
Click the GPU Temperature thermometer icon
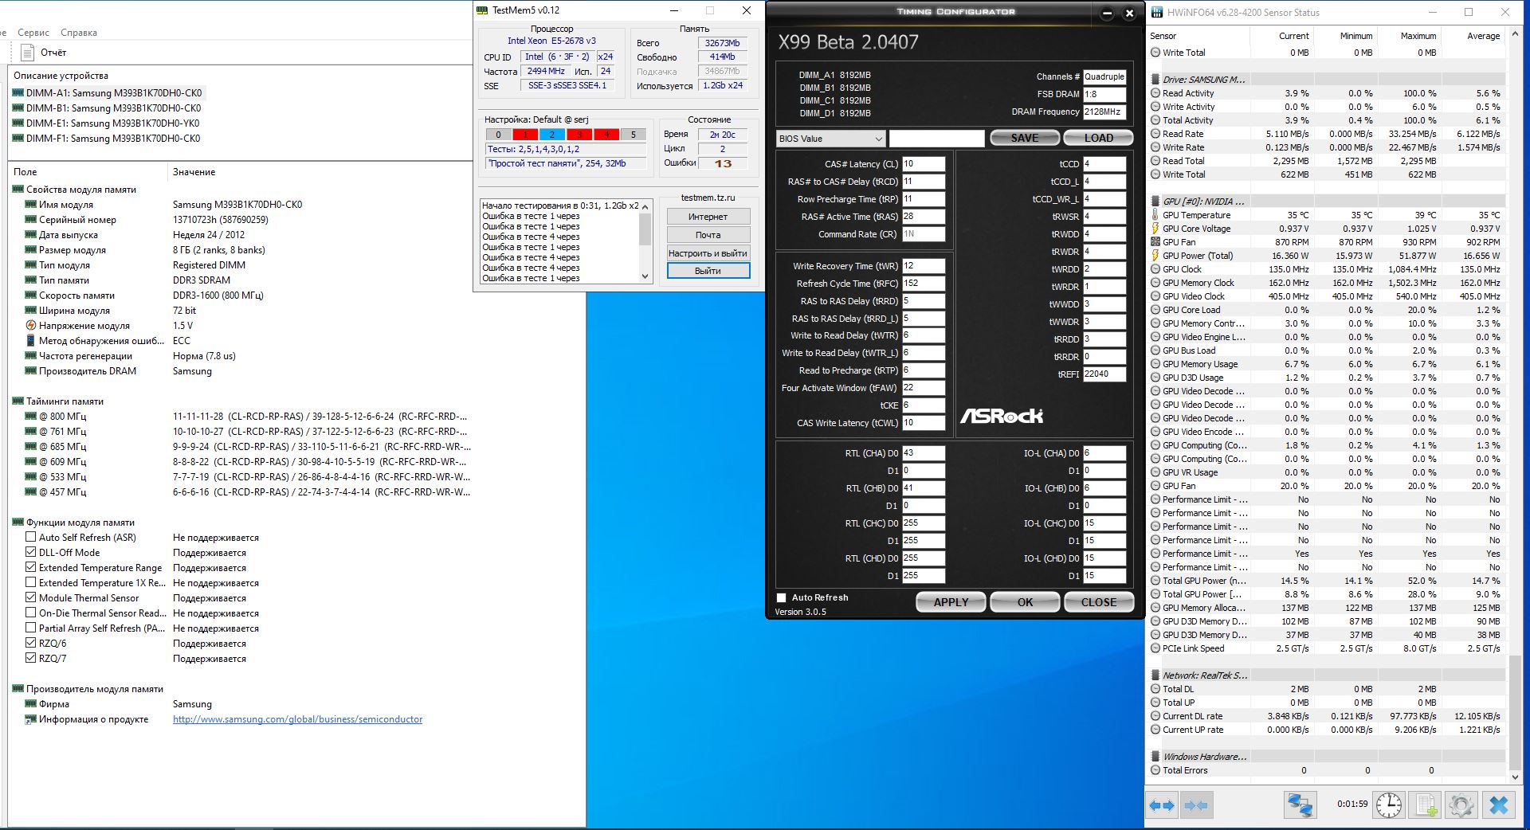click(x=1155, y=215)
